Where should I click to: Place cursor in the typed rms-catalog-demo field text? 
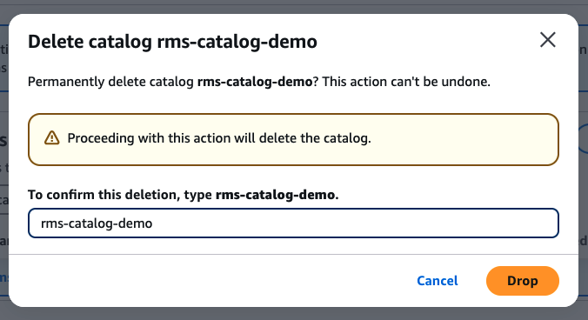(x=97, y=223)
